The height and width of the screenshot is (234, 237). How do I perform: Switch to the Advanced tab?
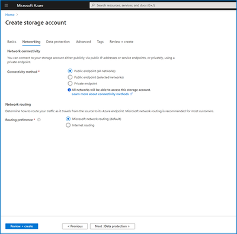coord(84,42)
